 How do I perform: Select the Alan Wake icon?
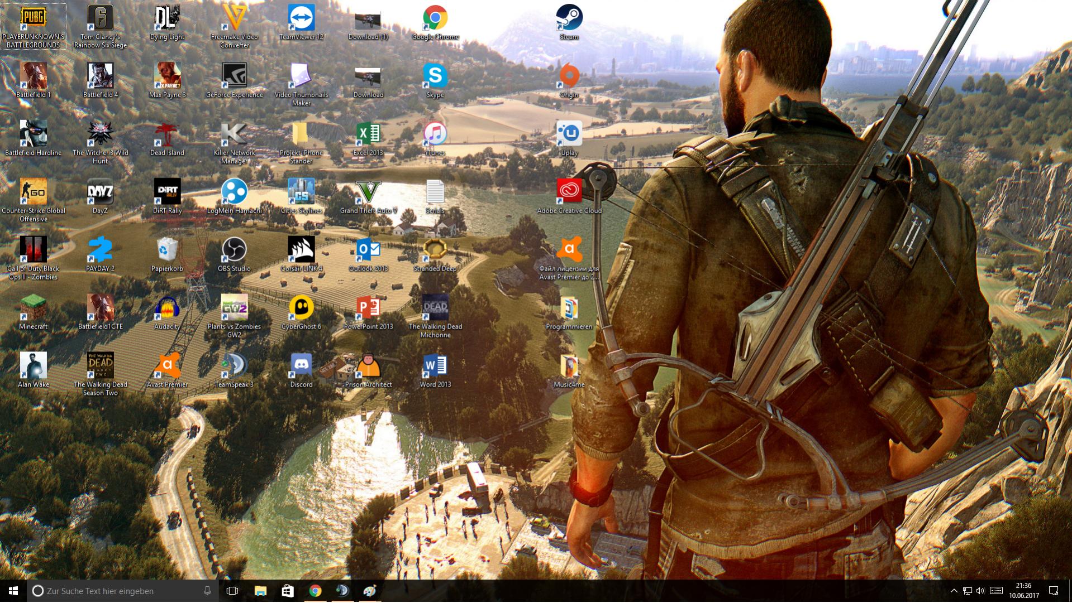[x=34, y=370]
